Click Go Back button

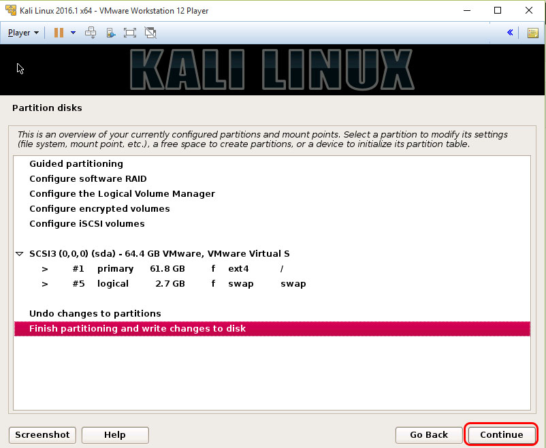pos(429,435)
